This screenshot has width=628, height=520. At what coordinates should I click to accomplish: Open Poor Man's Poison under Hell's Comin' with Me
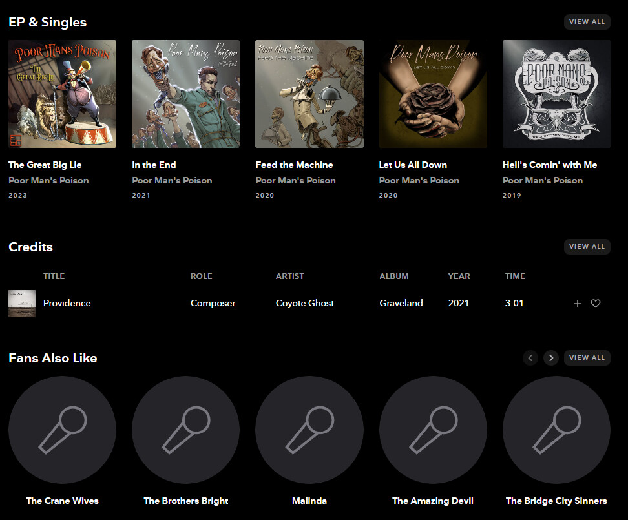pos(543,180)
